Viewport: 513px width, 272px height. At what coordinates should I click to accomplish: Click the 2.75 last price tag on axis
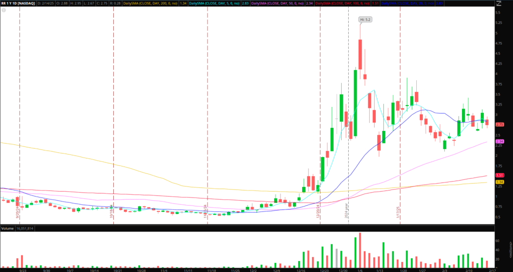click(x=499, y=124)
